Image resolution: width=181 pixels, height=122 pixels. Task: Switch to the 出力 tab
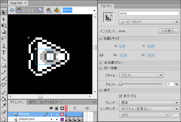32,102
